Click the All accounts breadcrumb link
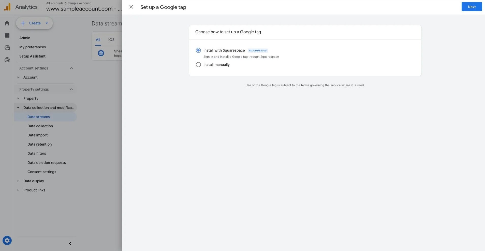The height and width of the screenshot is (251, 485). point(55,3)
